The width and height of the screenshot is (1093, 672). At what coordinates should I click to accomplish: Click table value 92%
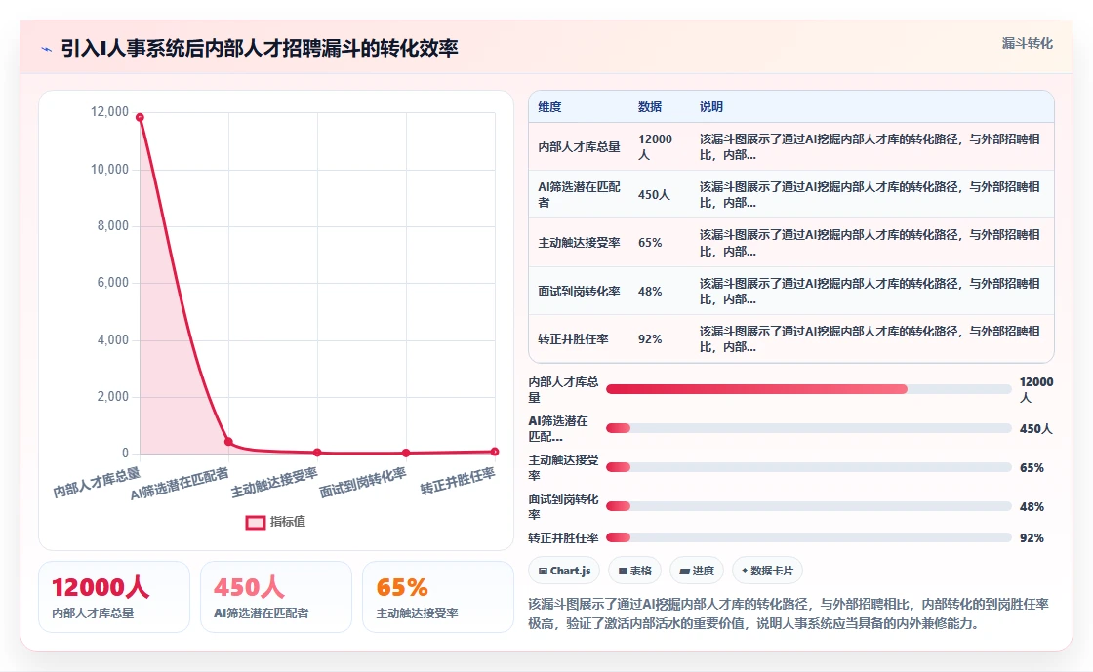coord(650,339)
